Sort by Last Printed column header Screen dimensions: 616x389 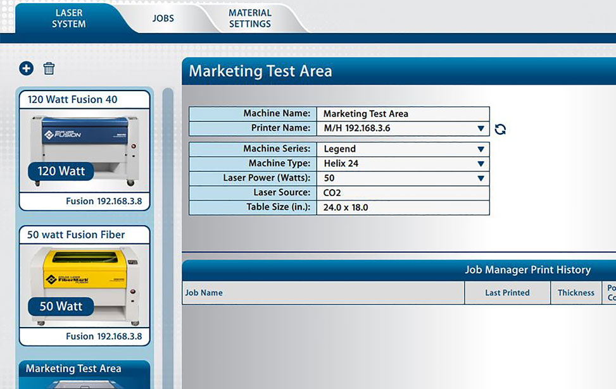click(507, 293)
